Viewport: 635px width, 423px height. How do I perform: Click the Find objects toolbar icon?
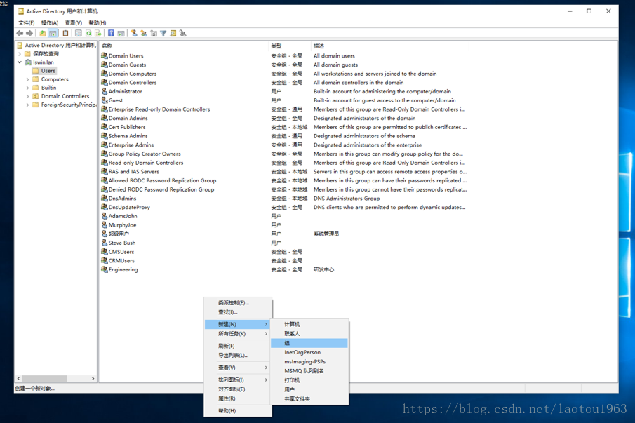point(173,33)
